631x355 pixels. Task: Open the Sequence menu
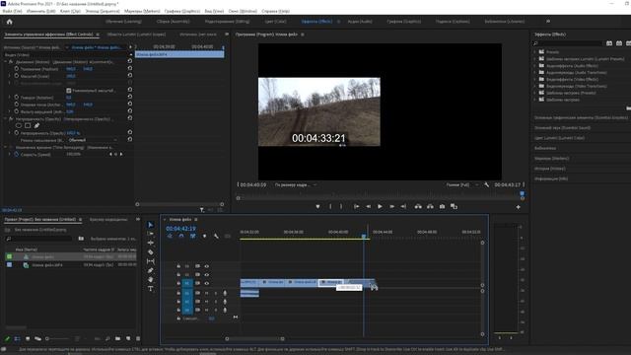pos(103,11)
